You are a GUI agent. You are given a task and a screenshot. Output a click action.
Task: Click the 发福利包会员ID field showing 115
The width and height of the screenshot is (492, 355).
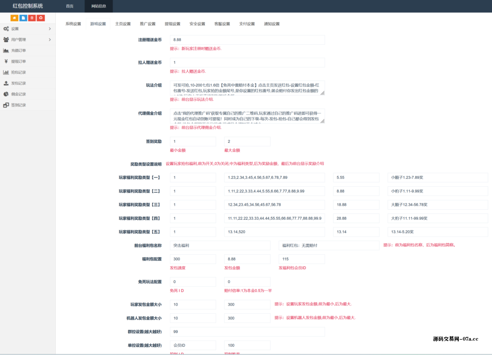pyautogui.click(x=302, y=259)
